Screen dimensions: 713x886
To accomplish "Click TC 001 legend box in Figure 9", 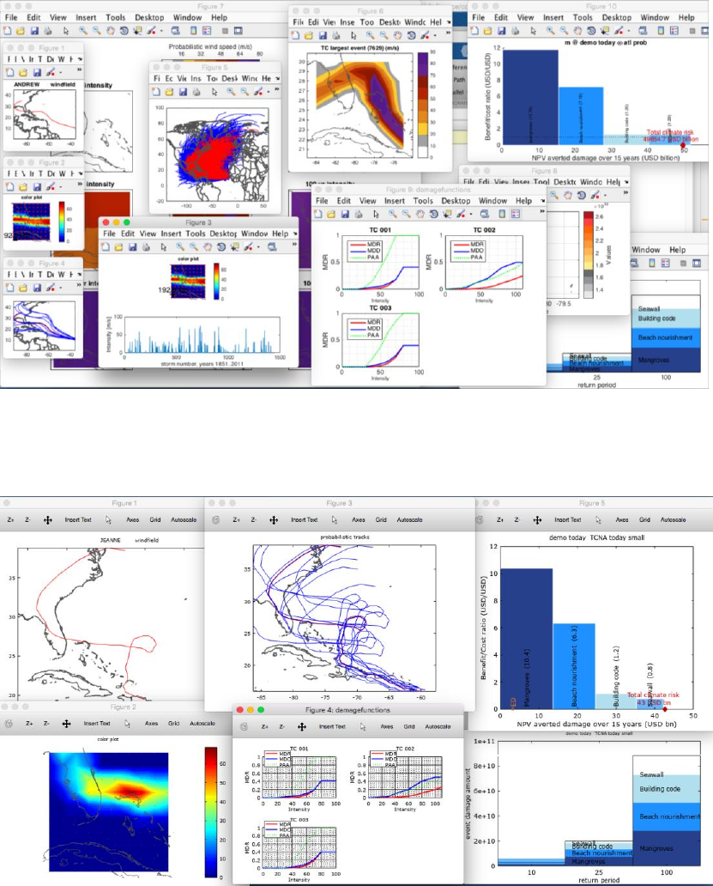I will [x=365, y=251].
